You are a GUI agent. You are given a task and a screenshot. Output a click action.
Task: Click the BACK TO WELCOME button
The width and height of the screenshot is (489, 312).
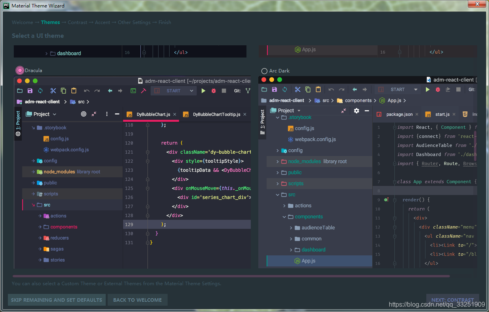[137, 300]
